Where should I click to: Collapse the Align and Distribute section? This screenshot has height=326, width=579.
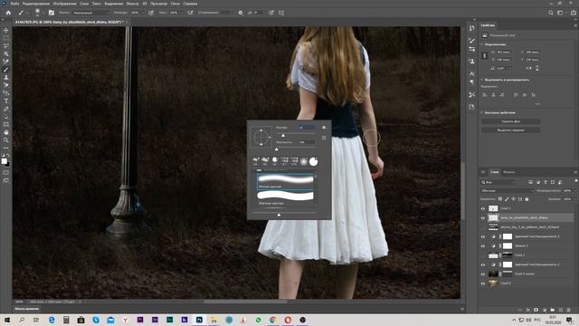coord(482,80)
